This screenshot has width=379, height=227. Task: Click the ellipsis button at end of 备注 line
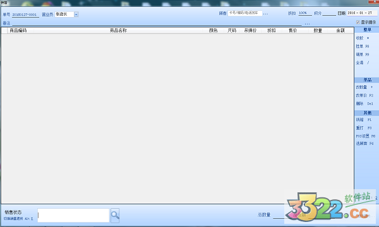pos(307,23)
